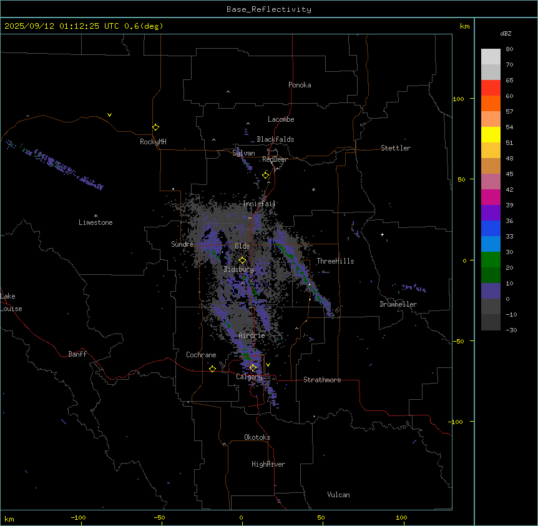Click the Vulcan city label

coord(339,495)
